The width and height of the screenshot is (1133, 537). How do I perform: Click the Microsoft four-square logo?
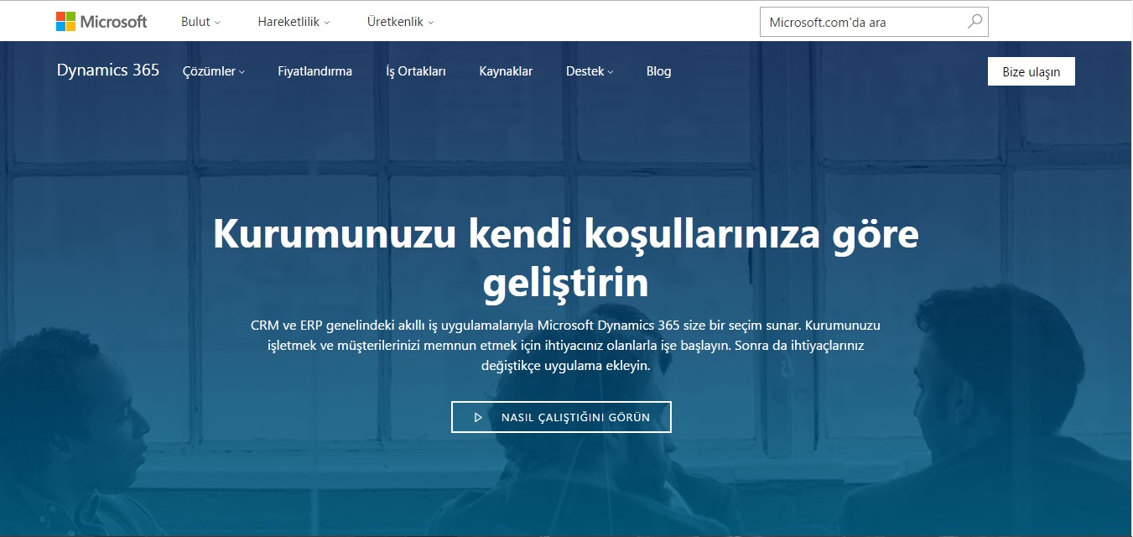point(66,22)
